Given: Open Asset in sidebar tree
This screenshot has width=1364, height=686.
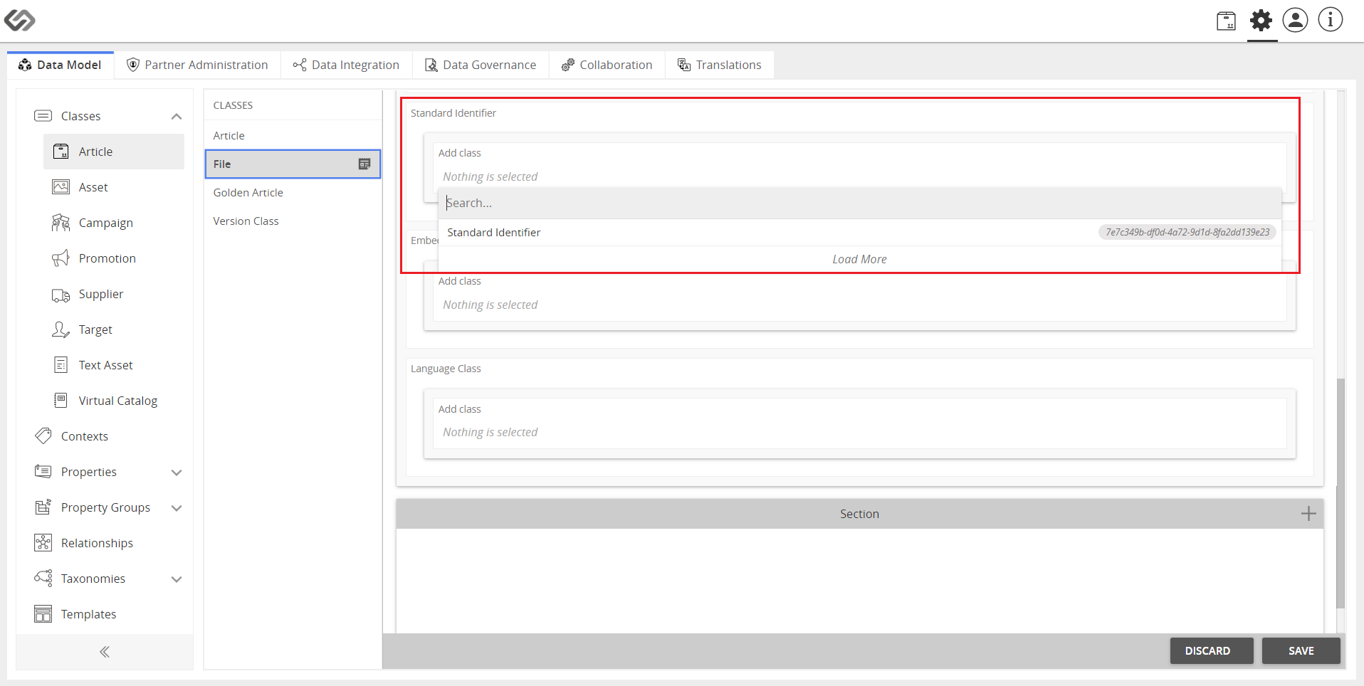Looking at the screenshot, I should (114, 187).
